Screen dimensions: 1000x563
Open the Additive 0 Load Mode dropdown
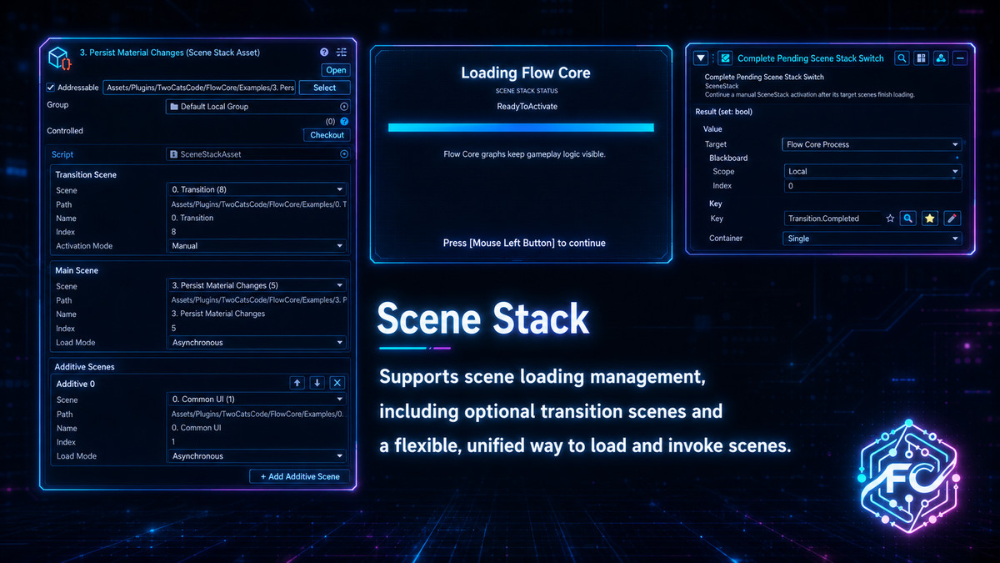pos(257,456)
